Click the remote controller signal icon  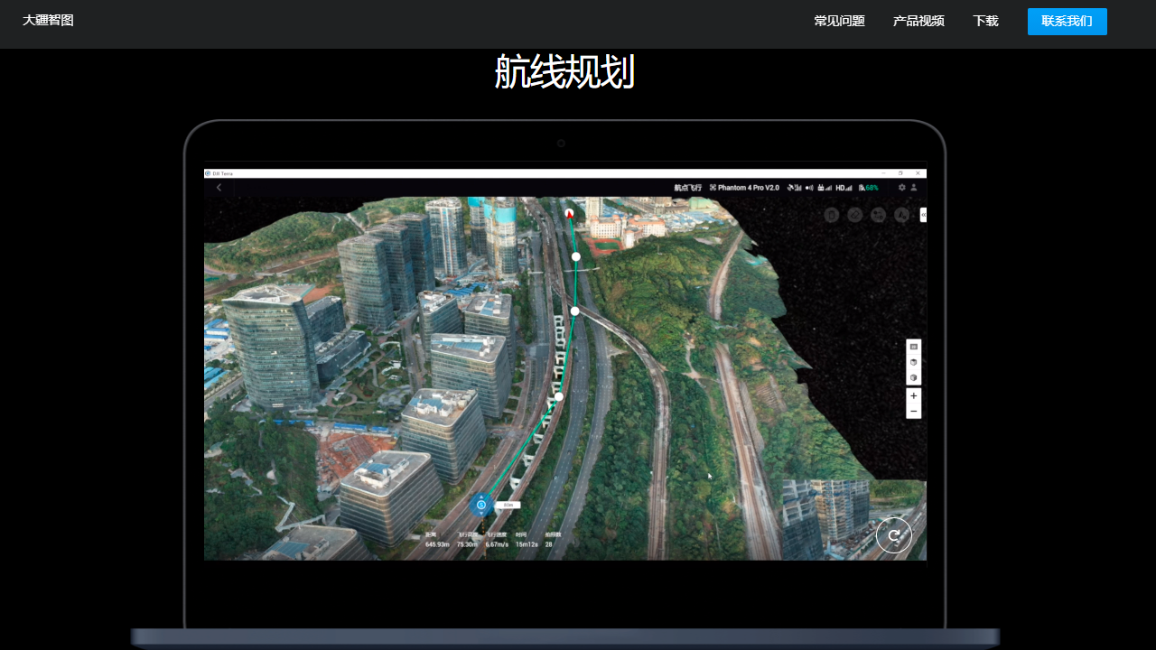click(825, 188)
